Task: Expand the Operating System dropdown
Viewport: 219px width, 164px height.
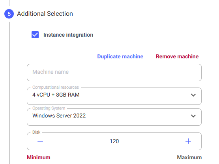Action: [114, 117]
